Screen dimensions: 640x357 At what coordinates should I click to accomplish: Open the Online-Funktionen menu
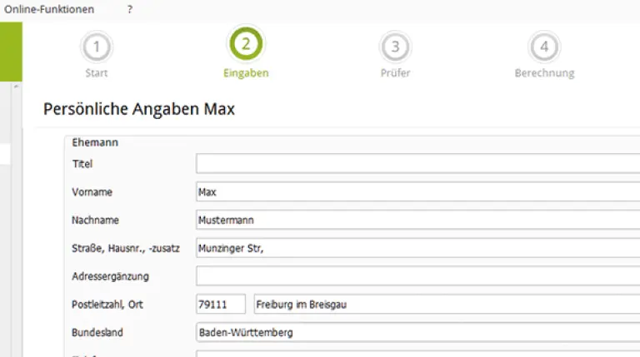pyautogui.click(x=49, y=9)
